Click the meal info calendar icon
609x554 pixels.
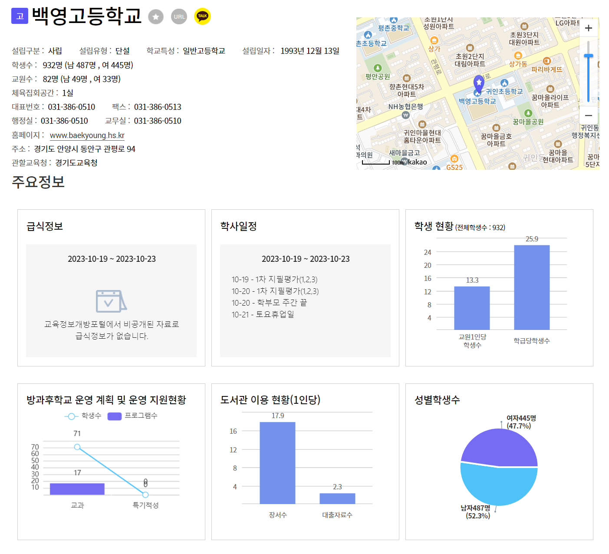click(x=111, y=301)
